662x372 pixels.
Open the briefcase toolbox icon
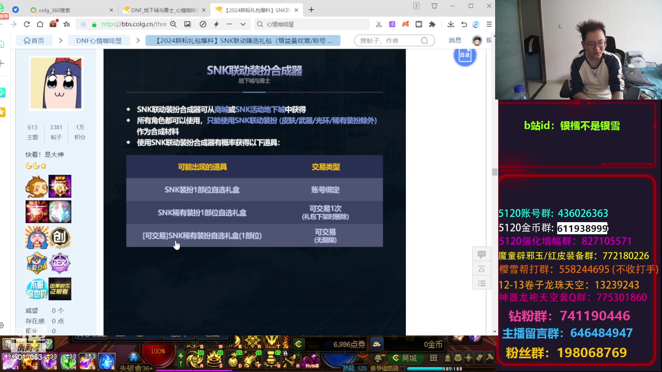pyautogui.click(x=53, y=24)
